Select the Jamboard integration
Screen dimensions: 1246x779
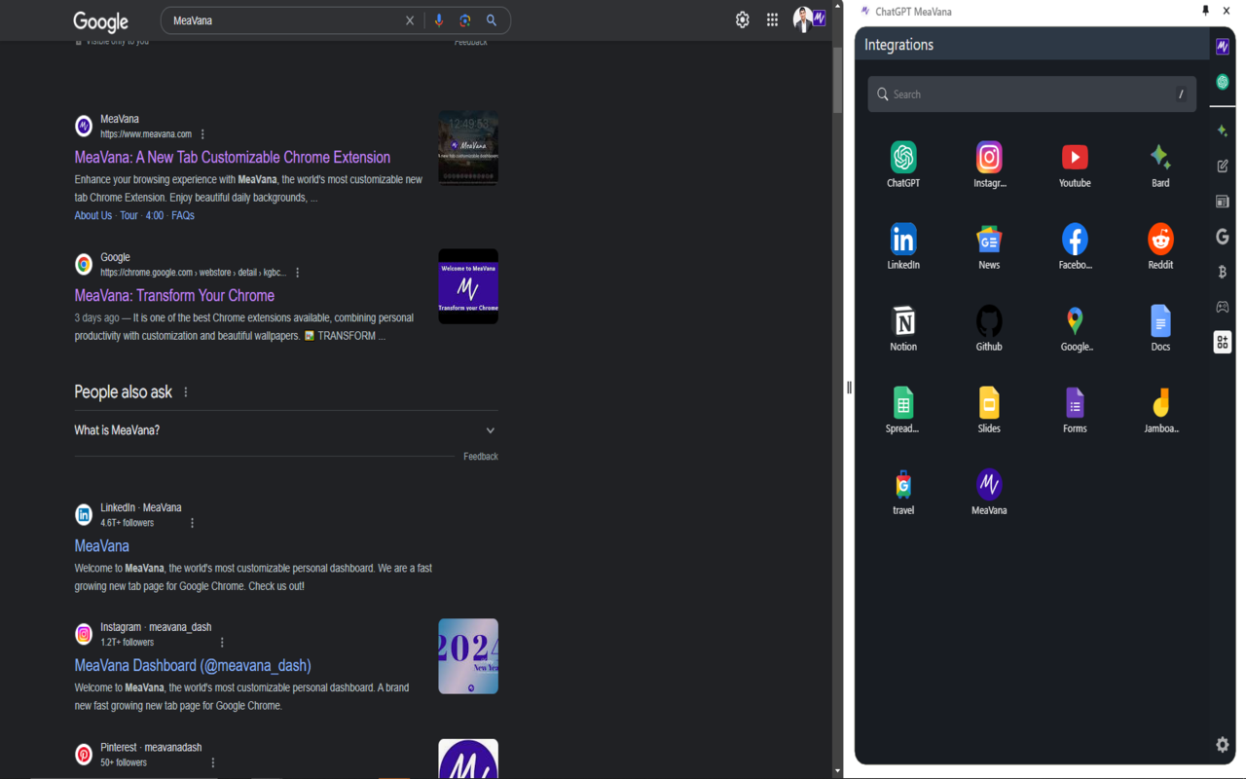pos(1160,403)
